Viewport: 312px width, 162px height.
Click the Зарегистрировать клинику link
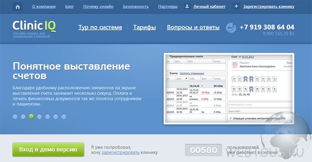pos(269,7)
